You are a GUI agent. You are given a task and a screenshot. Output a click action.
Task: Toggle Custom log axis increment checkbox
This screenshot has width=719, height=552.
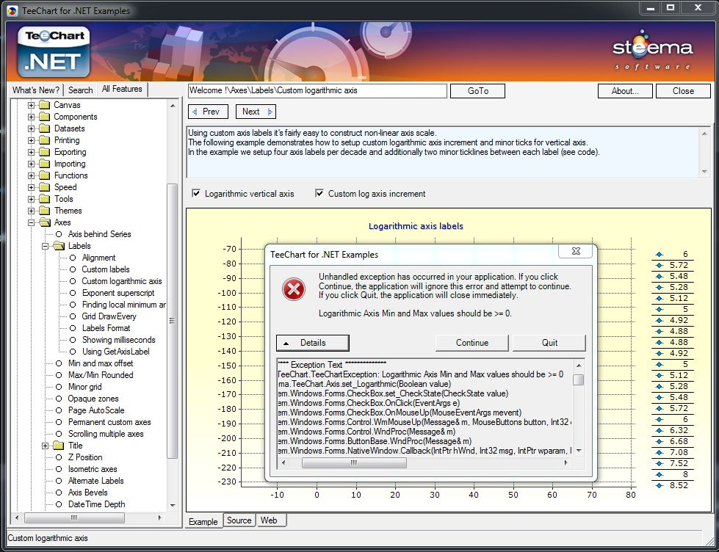pos(319,194)
